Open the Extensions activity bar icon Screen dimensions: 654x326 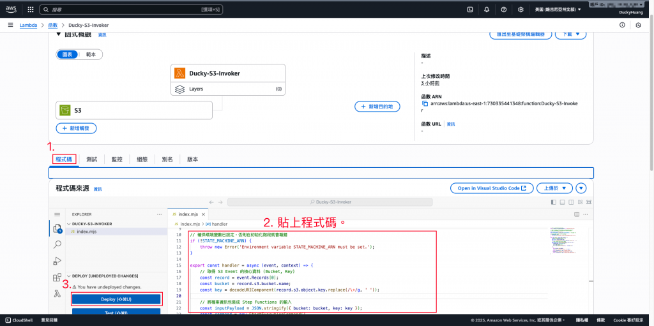pos(57,278)
